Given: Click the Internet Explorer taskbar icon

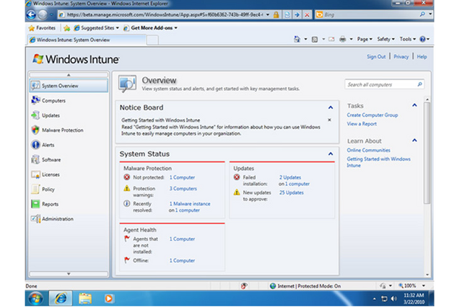Looking at the screenshot, I should [x=61, y=298].
